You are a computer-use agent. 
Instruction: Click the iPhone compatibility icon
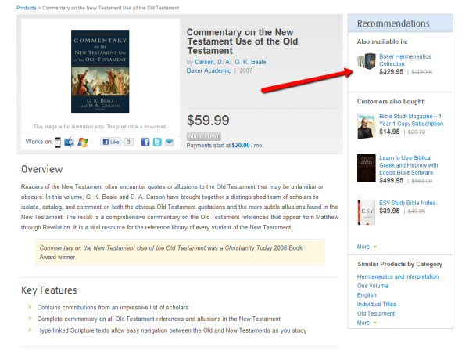(58, 142)
